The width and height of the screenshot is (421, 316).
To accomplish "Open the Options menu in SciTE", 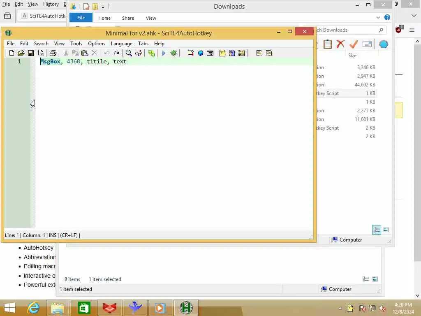I will (97, 44).
